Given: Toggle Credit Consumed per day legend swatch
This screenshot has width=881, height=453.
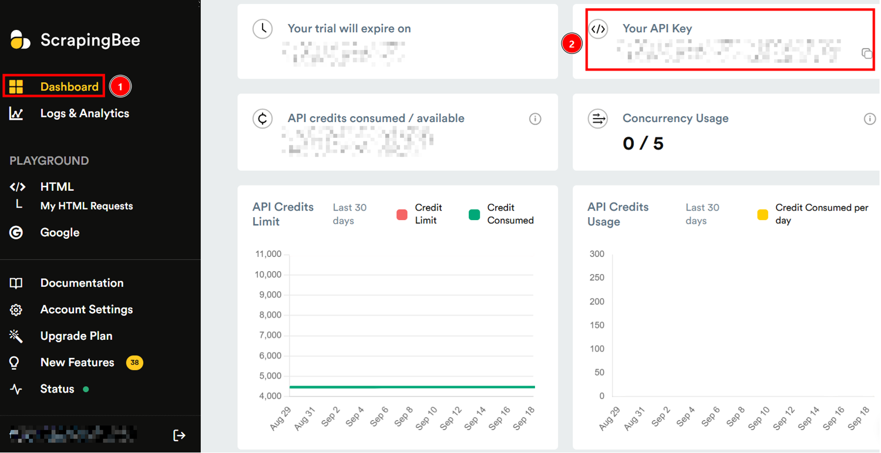Looking at the screenshot, I should tap(762, 215).
